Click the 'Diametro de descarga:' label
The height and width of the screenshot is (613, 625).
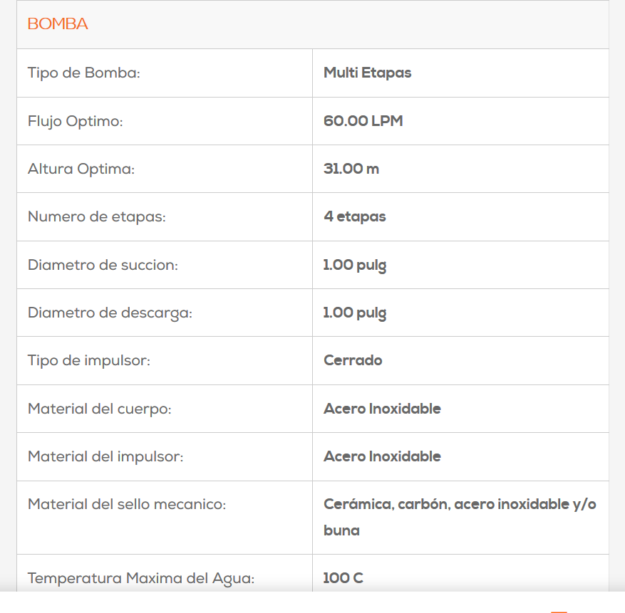(110, 313)
